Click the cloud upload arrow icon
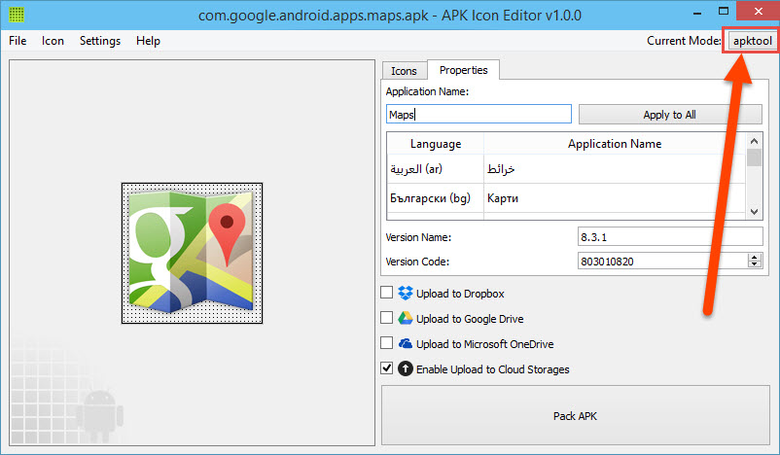 click(x=406, y=368)
